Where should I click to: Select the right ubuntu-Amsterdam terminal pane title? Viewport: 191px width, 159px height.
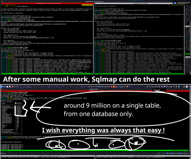[x=143, y=156]
